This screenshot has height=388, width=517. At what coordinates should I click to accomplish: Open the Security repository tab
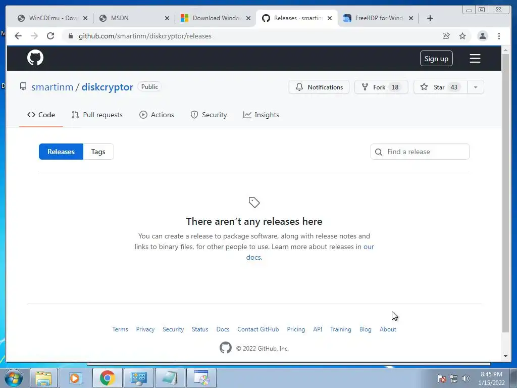[x=209, y=115]
